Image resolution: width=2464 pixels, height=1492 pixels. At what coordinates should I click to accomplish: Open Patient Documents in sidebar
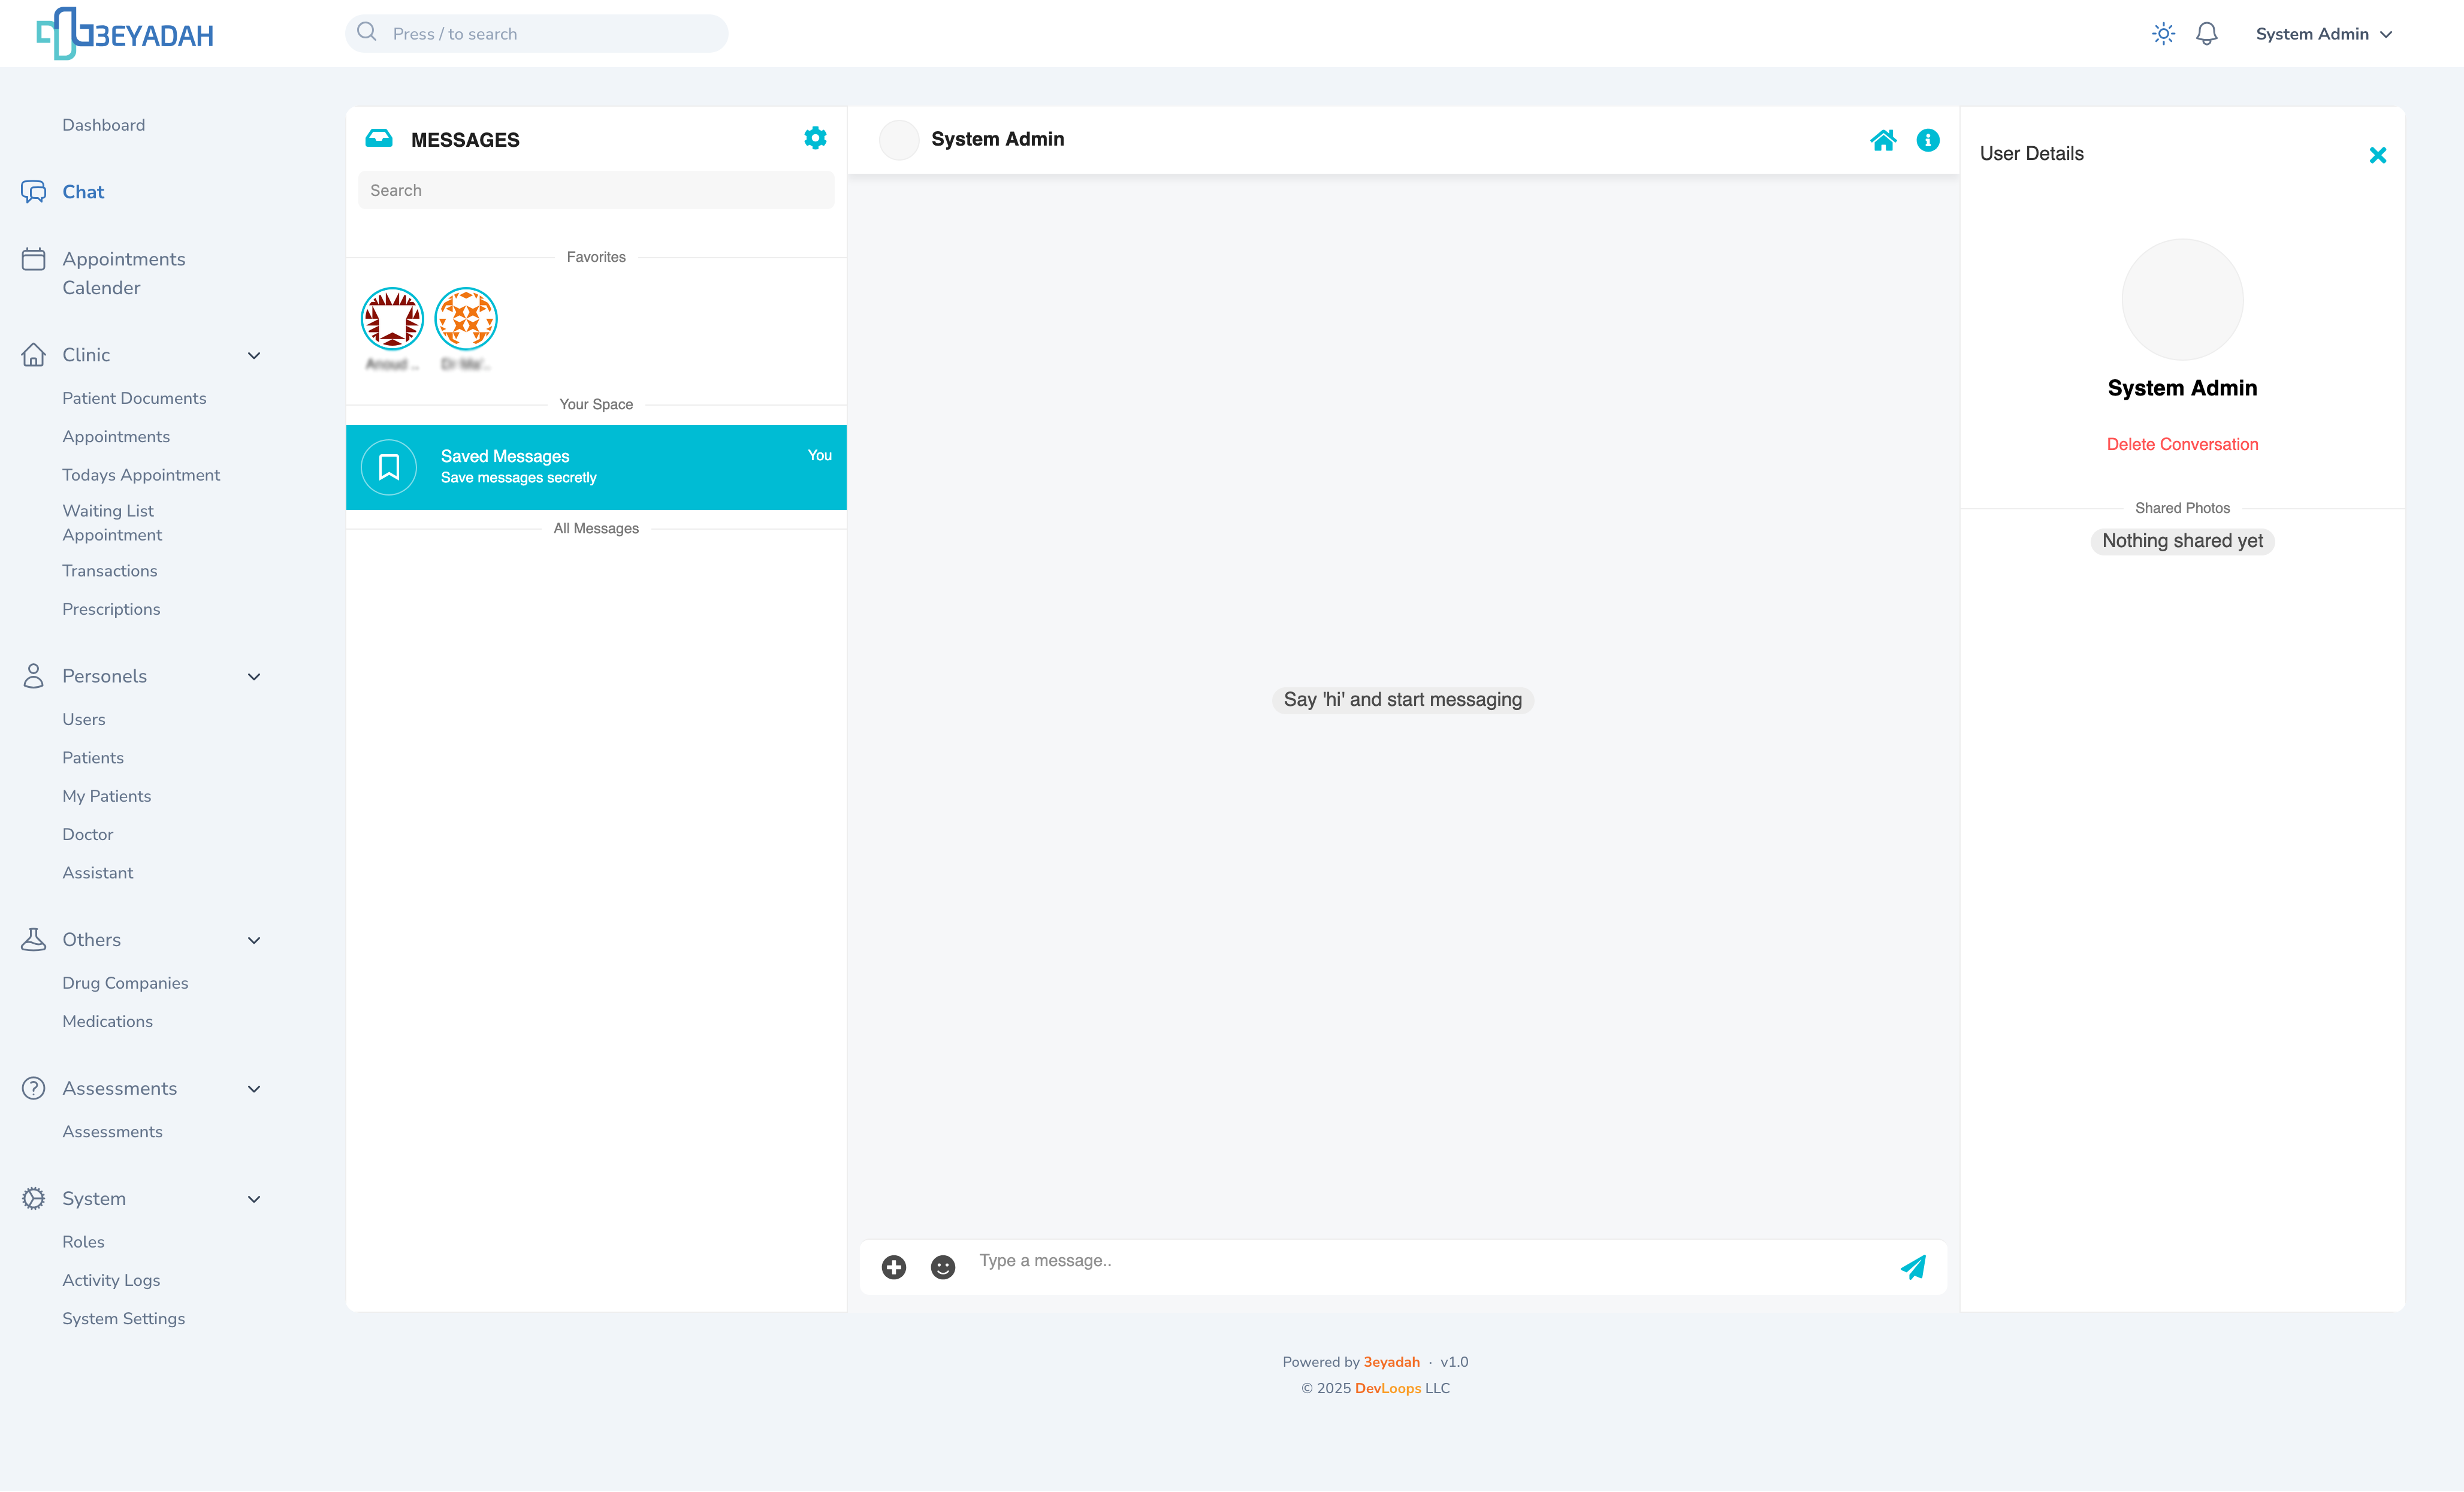(x=134, y=398)
